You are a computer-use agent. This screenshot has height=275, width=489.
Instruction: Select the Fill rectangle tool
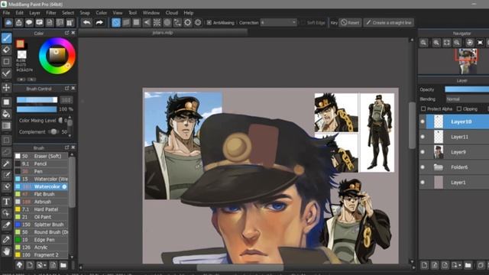[x=6, y=102]
